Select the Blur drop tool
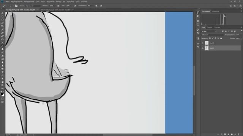Image resolution: width=243 pixels, height=136 pixels. coord(2,62)
